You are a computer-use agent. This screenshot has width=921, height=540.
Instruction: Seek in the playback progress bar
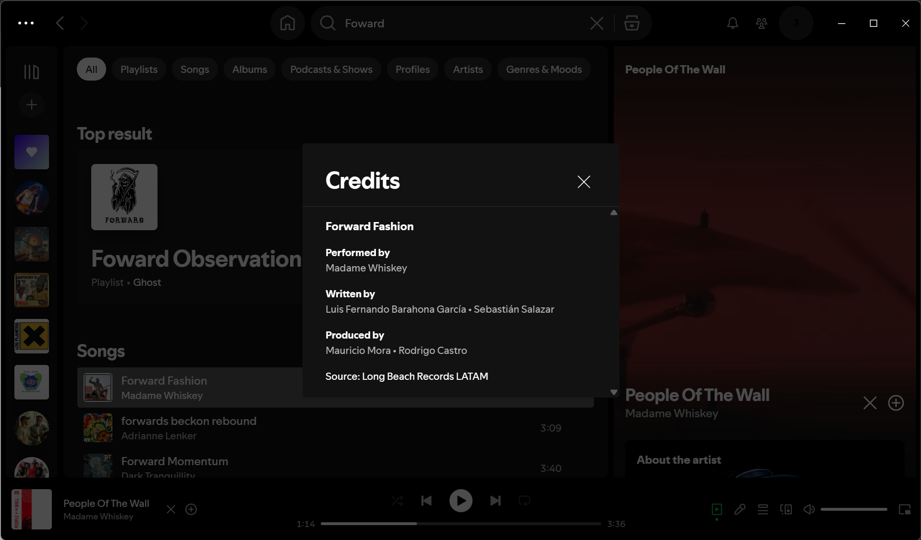pyautogui.click(x=461, y=524)
